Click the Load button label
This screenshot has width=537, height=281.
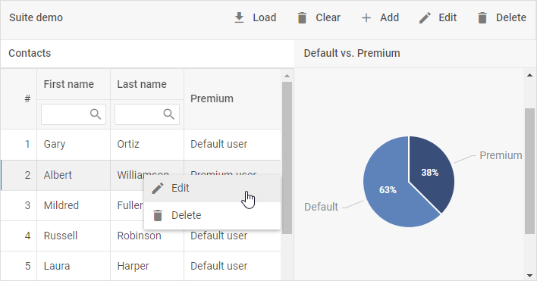(x=265, y=17)
